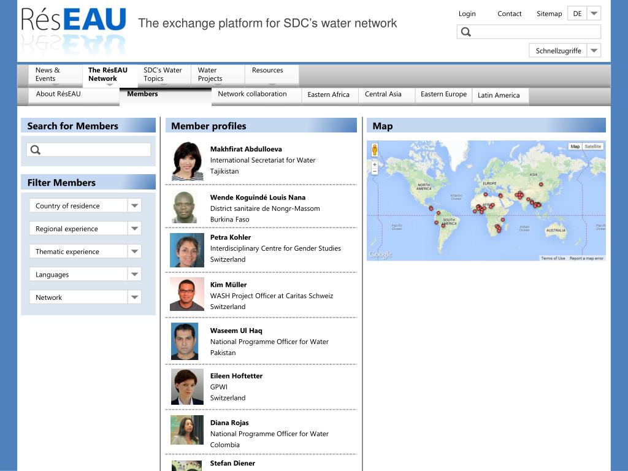Zoom out on the map with minus button
The height and width of the screenshot is (471, 628).
375,172
